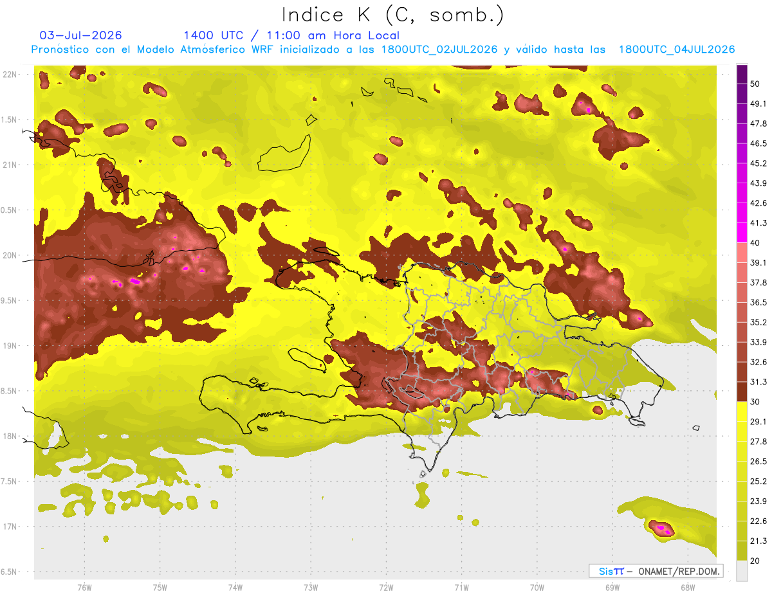772x596 pixels.
Task: Click the light gray swatch below 20
Action: click(742, 571)
